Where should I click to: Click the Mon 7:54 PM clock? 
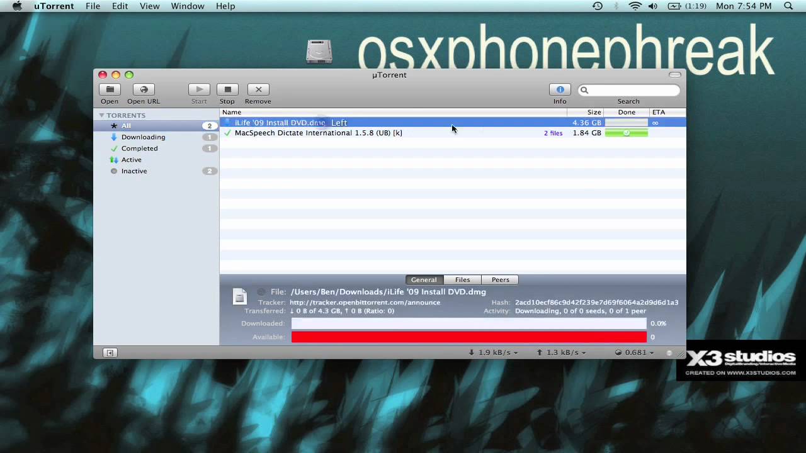(x=744, y=6)
